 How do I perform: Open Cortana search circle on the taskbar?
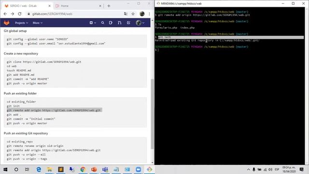point(16,170)
